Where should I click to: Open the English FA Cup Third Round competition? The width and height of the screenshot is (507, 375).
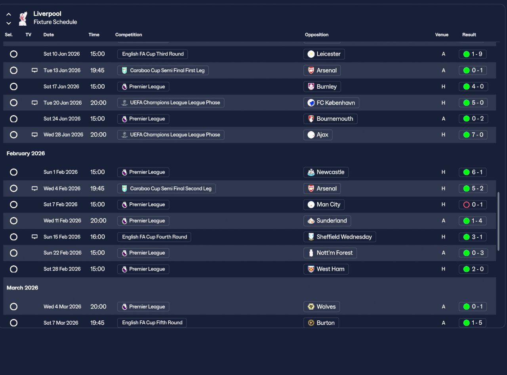point(152,54)
